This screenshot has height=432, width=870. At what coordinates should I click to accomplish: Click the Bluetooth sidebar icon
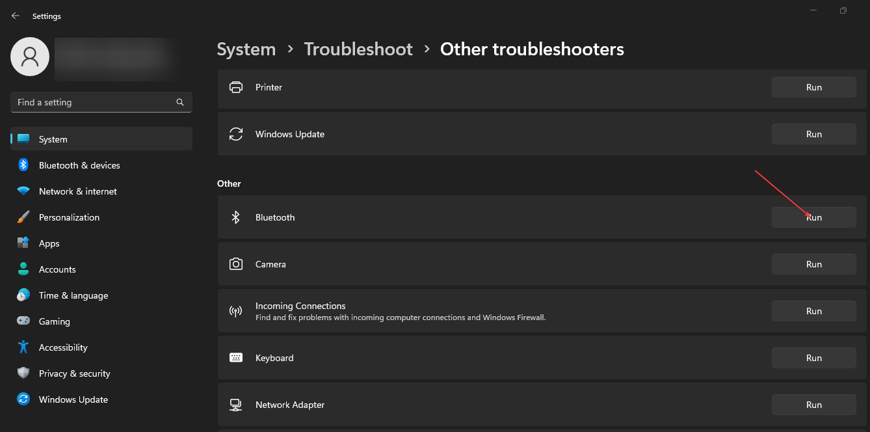(x=23, y=165)
